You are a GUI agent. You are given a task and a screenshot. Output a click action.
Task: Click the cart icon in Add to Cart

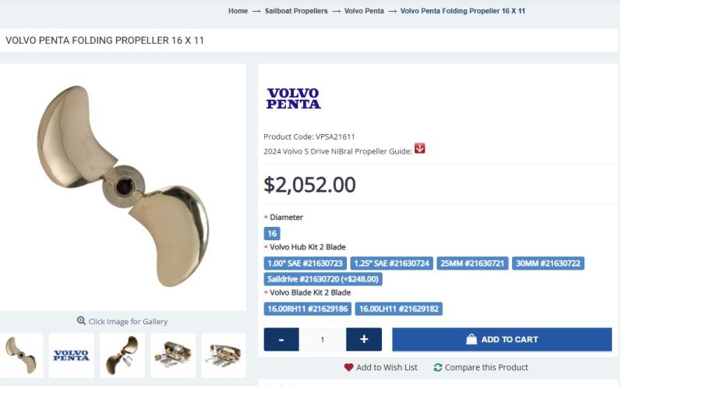click(472, 339)
